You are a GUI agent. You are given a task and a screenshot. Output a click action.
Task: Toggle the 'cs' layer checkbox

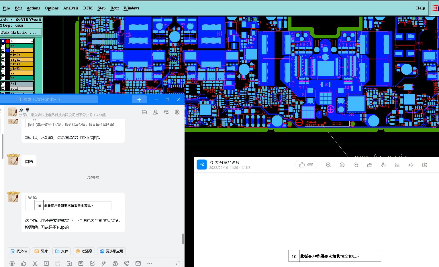[3, 50]
